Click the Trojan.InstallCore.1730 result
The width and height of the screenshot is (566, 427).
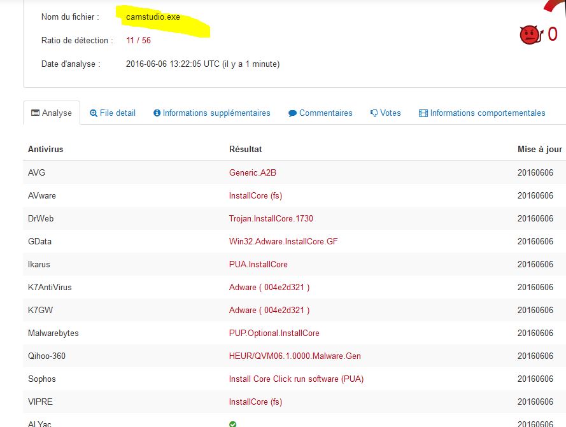pyautogui.click(x=271, y=219)
